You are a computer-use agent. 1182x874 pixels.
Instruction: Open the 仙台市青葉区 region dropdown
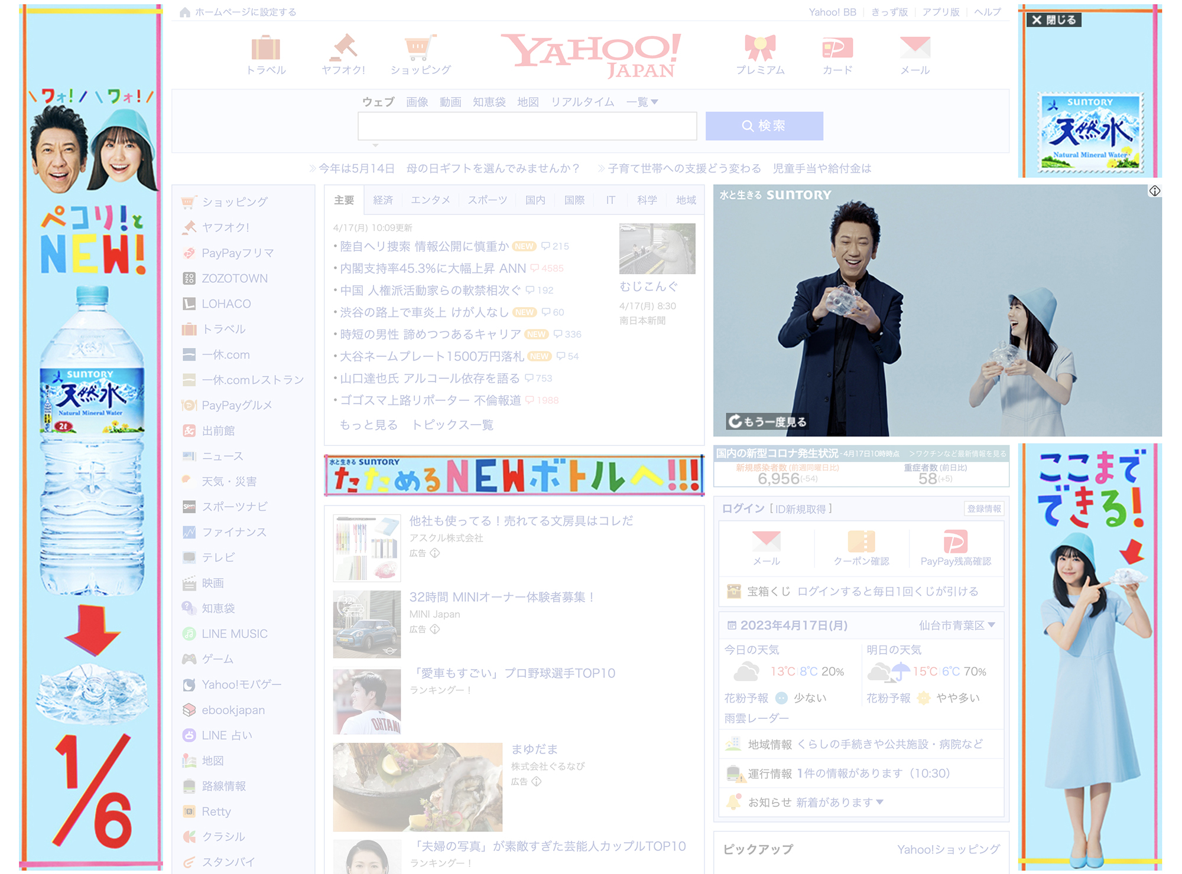tap(957, 625)
